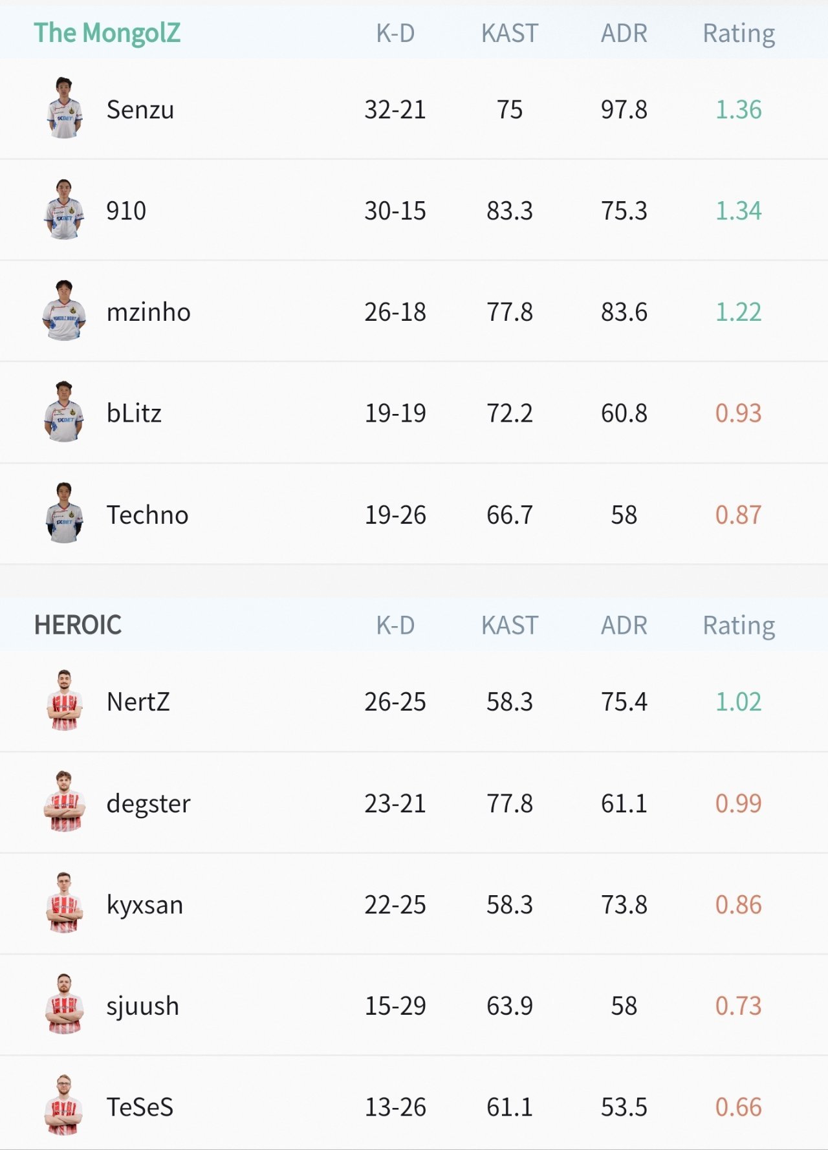Sort The MongolZ table by Rating
828x1150 pixels.
point(739,33)
